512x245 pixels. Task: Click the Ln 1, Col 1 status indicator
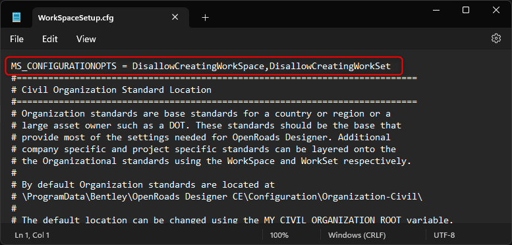32,235
